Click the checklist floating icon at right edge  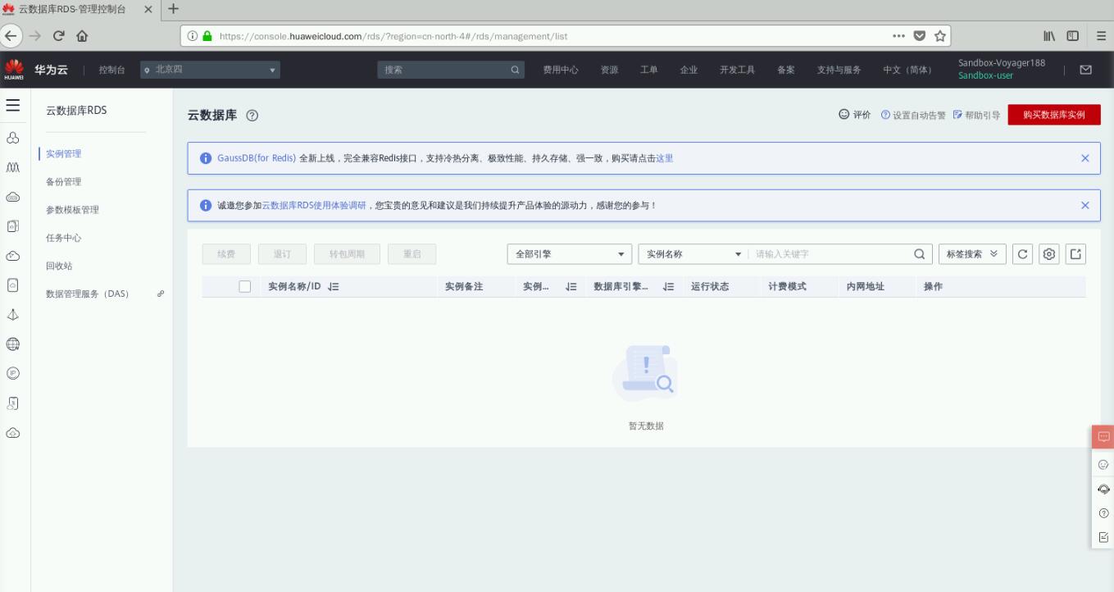[x=1103, y=538]
